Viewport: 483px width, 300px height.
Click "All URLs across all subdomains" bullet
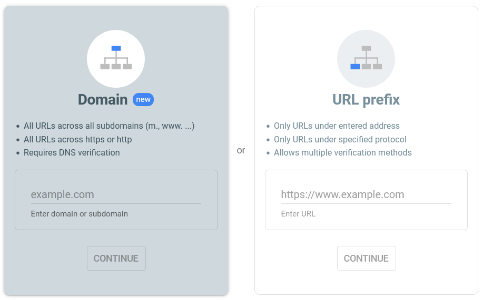click(109, 126)
